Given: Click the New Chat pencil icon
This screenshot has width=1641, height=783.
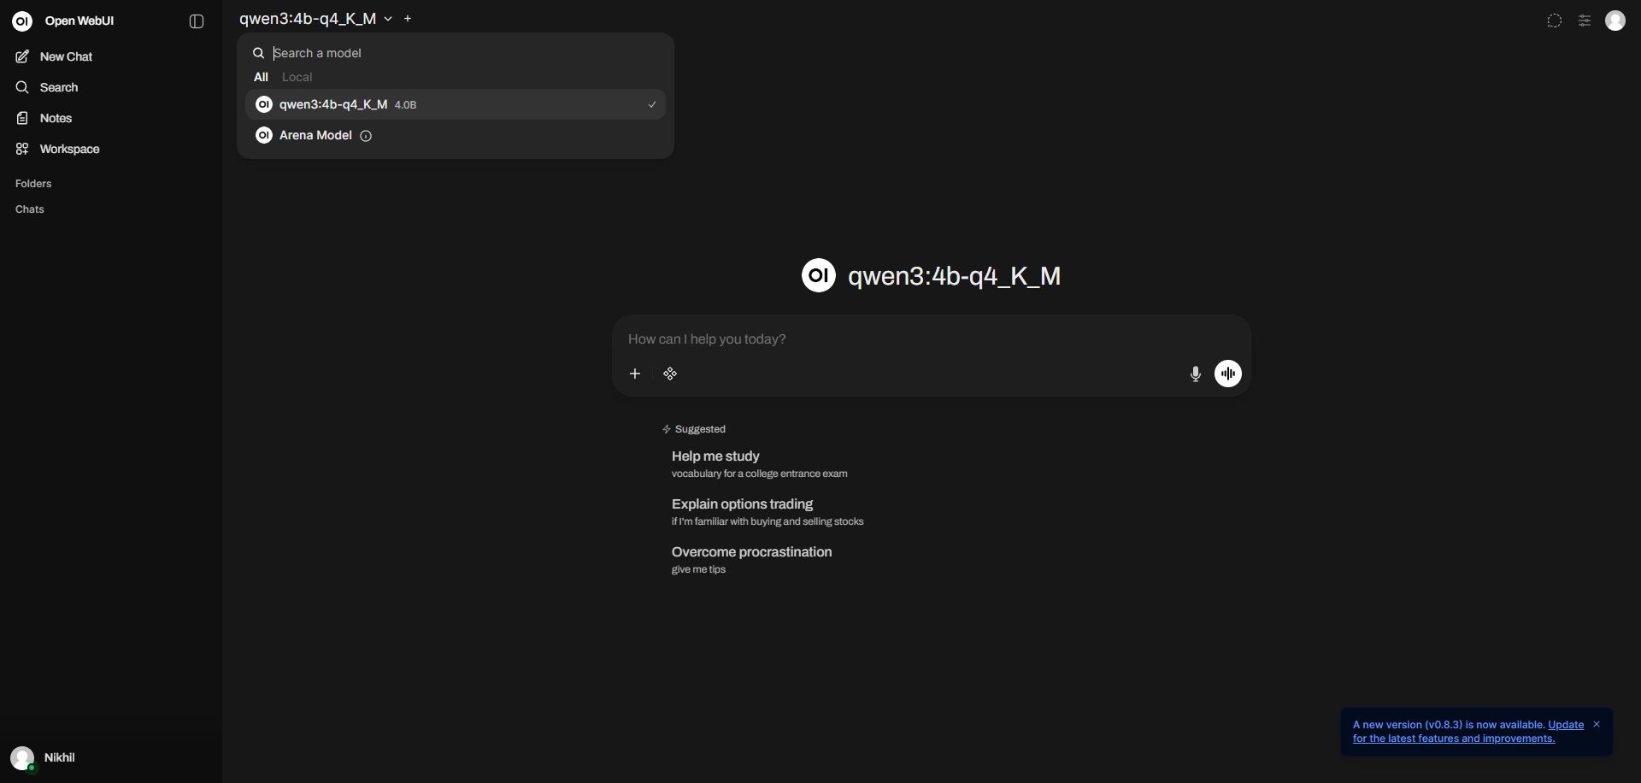Looking at the screenshot, I should [x=22, y=56].
